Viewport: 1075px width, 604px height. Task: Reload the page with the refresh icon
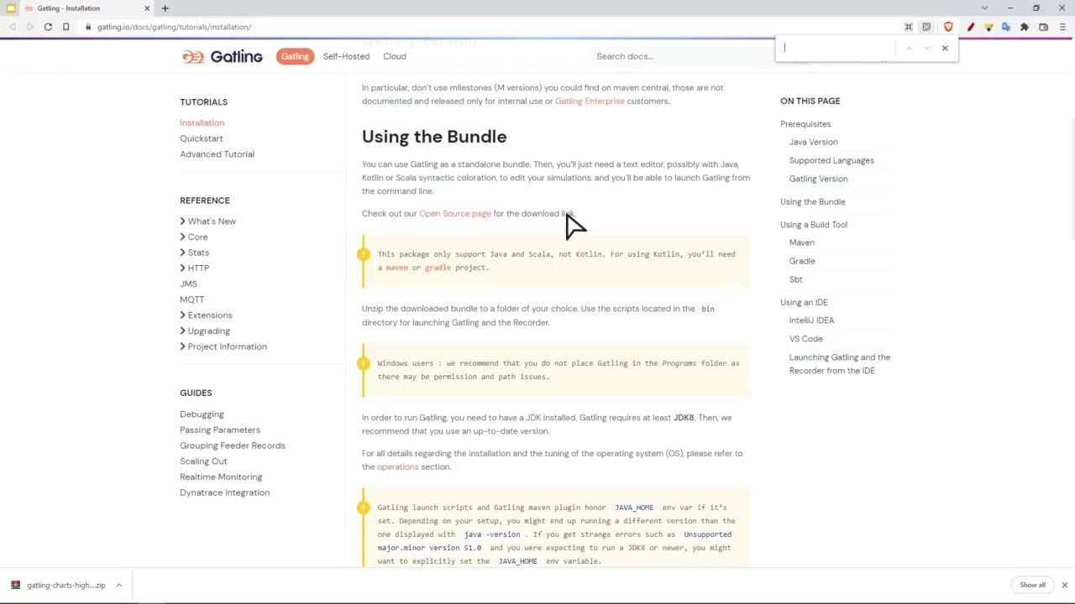[x=48, y=27]
